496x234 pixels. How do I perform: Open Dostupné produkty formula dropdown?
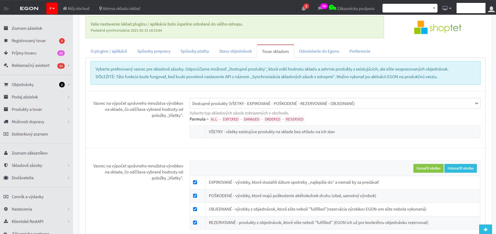click(335, 103)
